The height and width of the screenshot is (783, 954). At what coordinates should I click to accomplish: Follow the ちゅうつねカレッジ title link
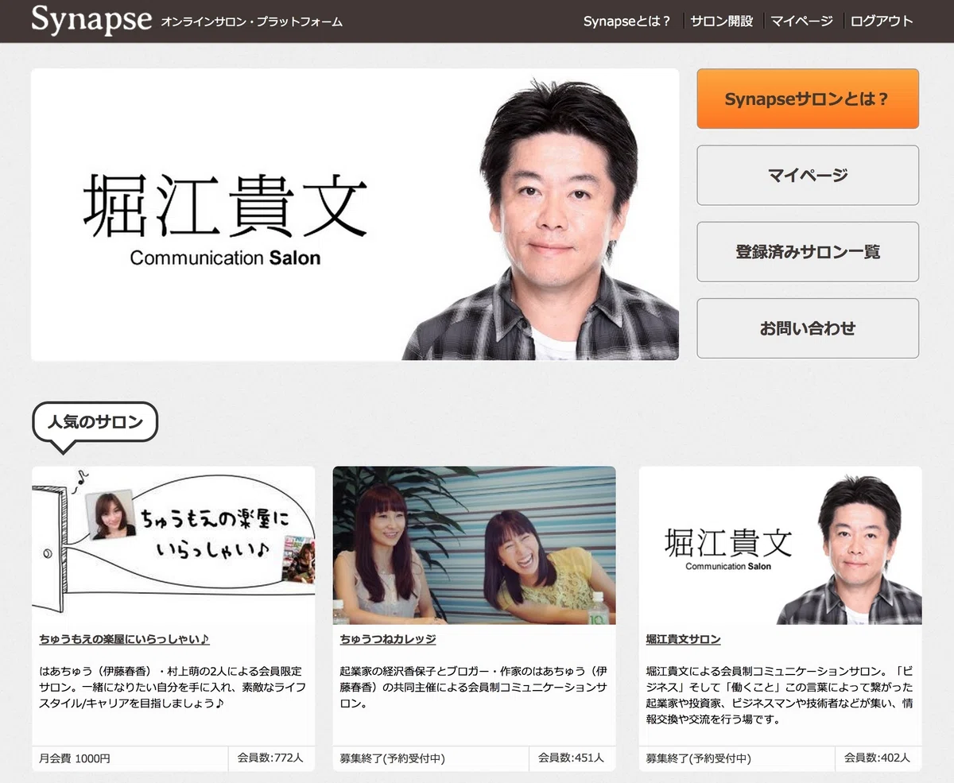387,639
